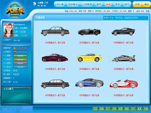
Task: Open the 对手 rivals button
Action: coord(133,109)
